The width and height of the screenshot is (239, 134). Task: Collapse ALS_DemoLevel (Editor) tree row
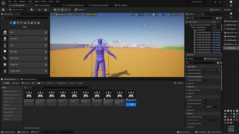[x=190, y=25]
